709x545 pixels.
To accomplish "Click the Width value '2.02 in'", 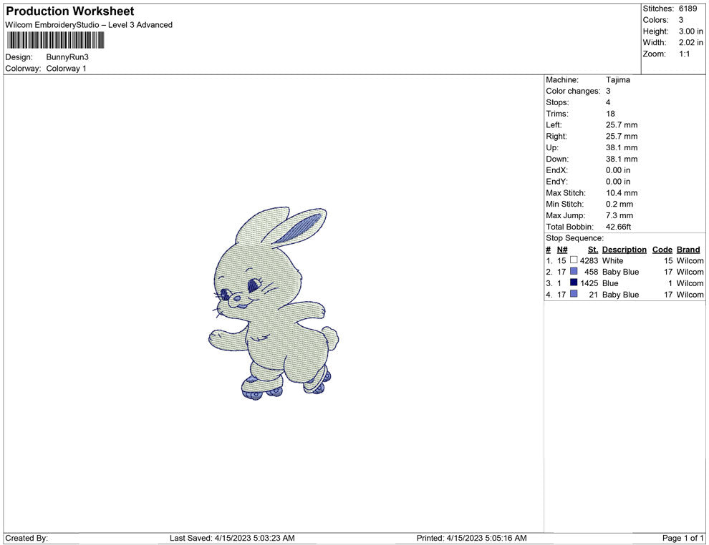I will tap(690, 42).
